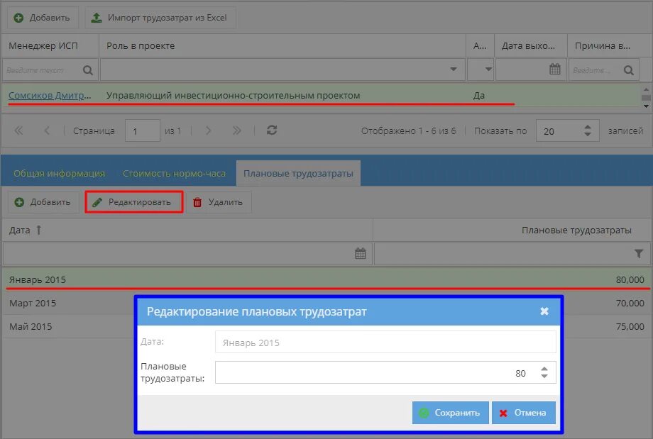Sort by Дата выхо... column header

(530, 46)
